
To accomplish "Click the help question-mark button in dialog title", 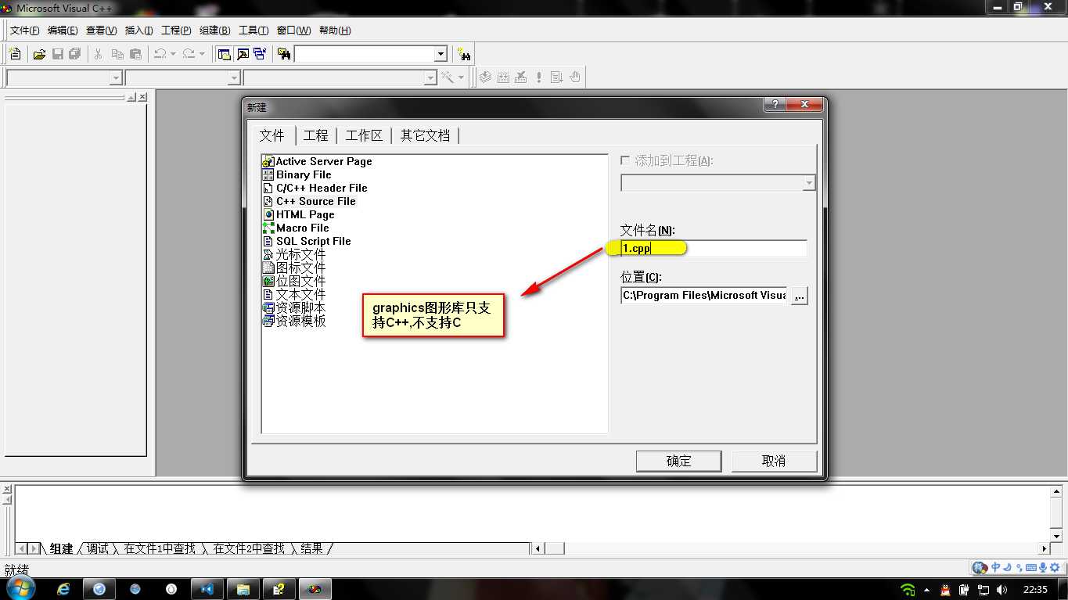I will (775, 105).
